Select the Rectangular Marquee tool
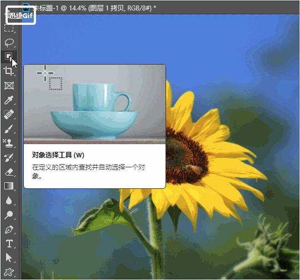Viewport: 300px width, 280px height. (9, 28)
